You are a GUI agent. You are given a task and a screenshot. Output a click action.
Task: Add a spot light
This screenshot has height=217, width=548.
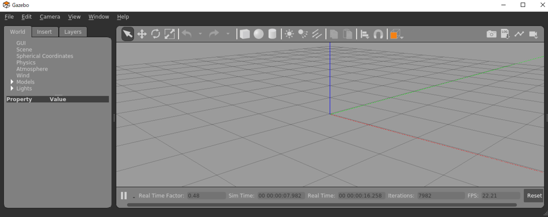click(303, 34)
